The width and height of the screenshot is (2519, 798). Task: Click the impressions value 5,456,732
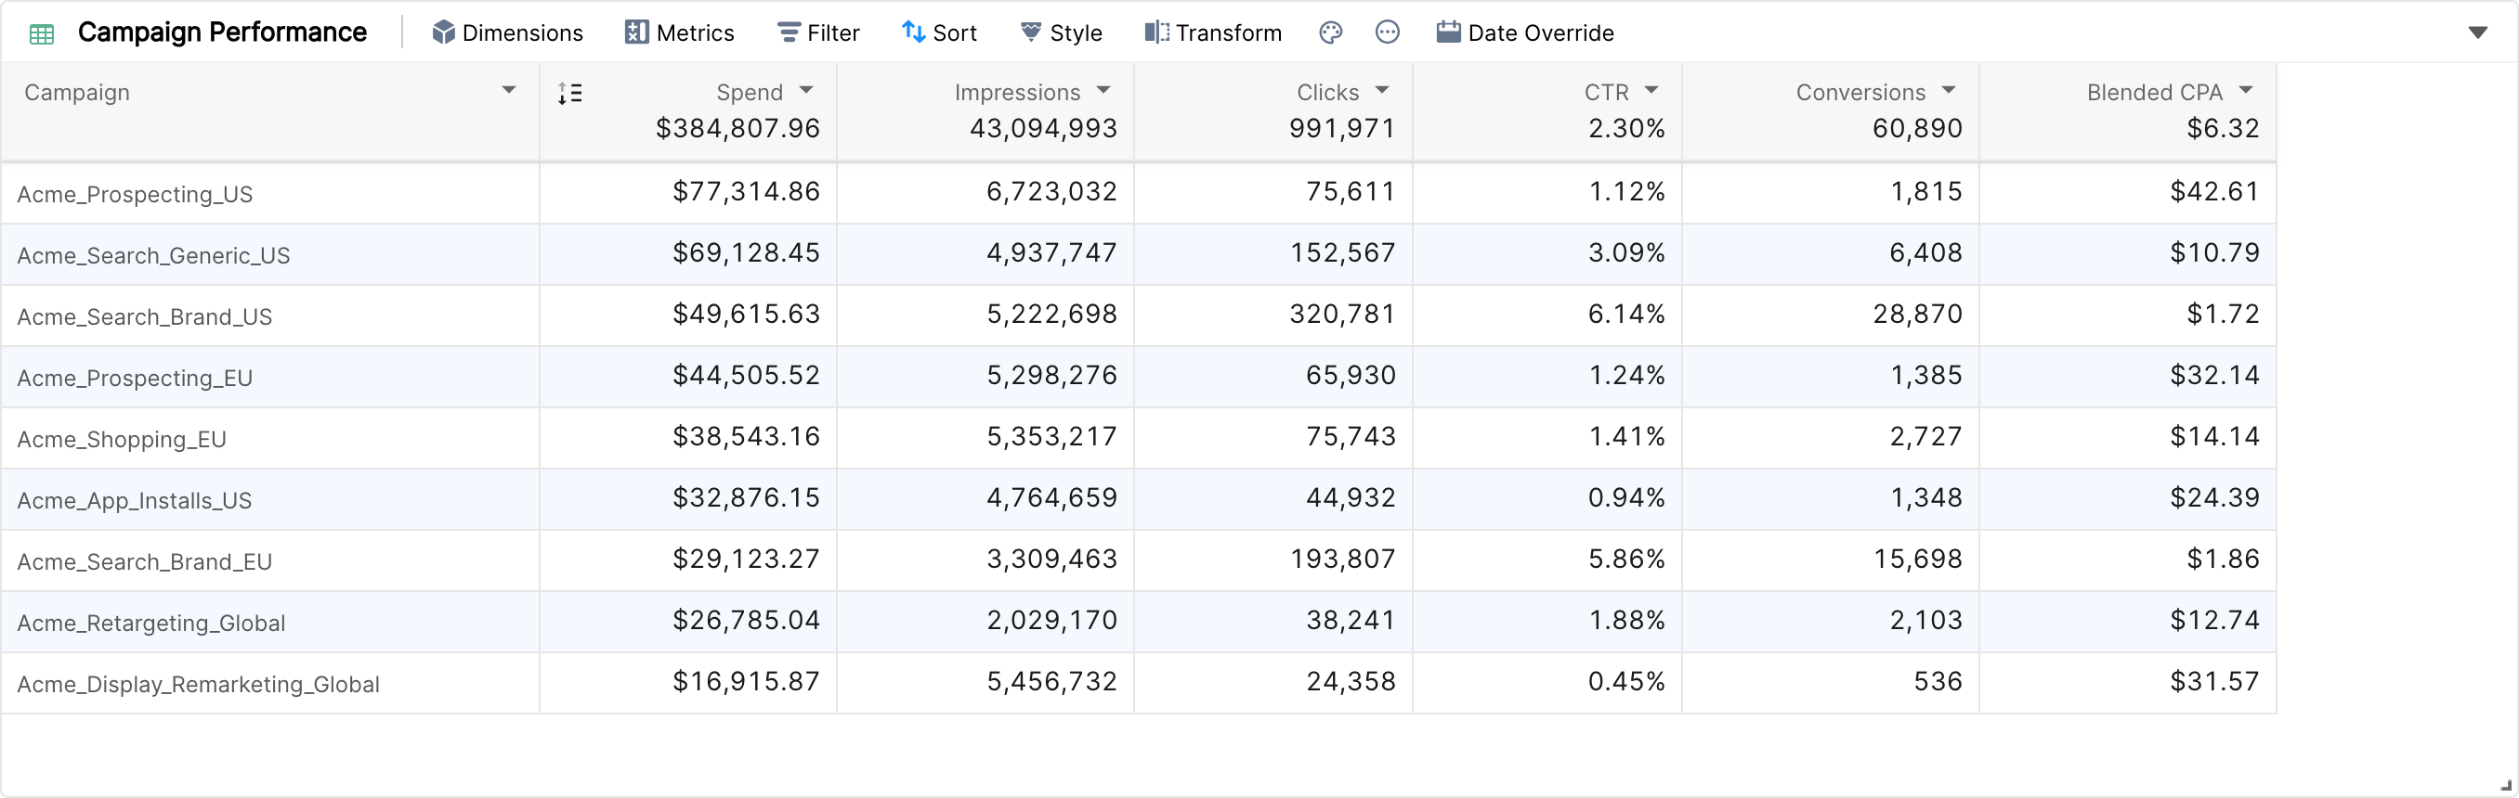pos(1052,682)
